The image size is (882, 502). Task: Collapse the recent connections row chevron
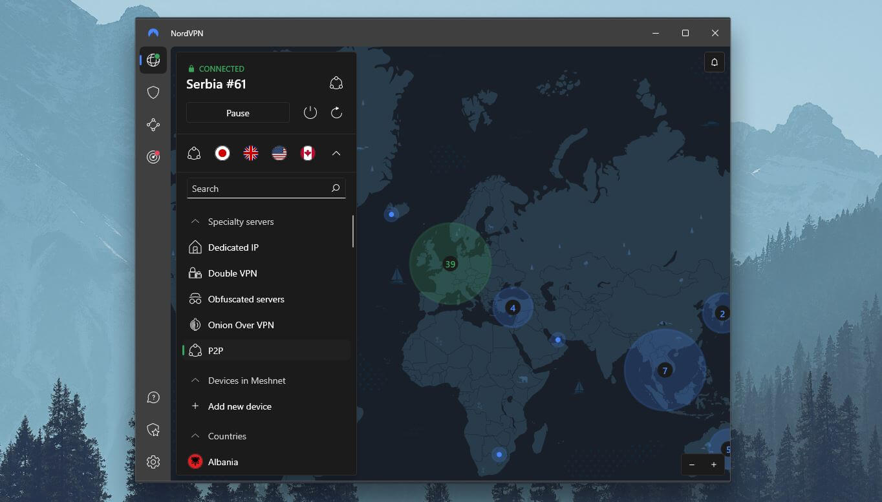[336, 153]
